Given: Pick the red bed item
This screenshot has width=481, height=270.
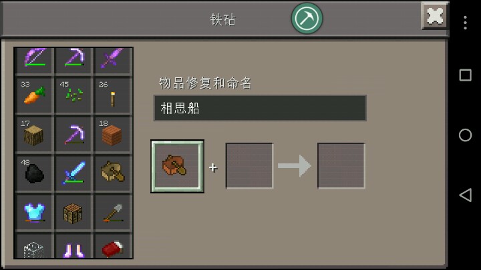Looking at the screenshot, I should click(112, 247).
